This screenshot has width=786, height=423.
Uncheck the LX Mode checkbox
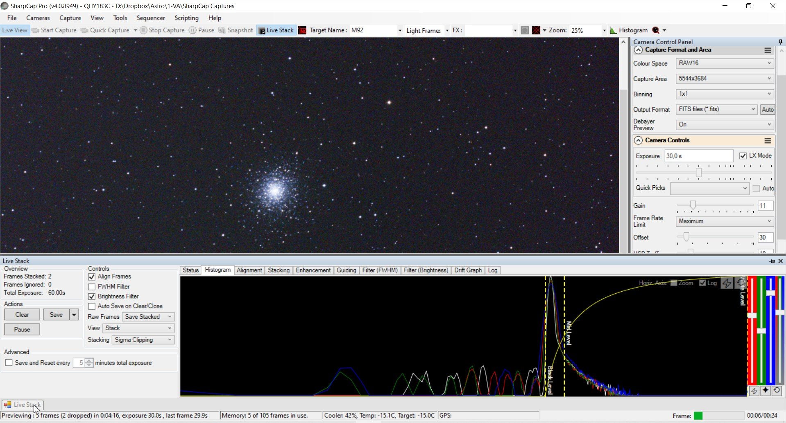tap(743, 156)
